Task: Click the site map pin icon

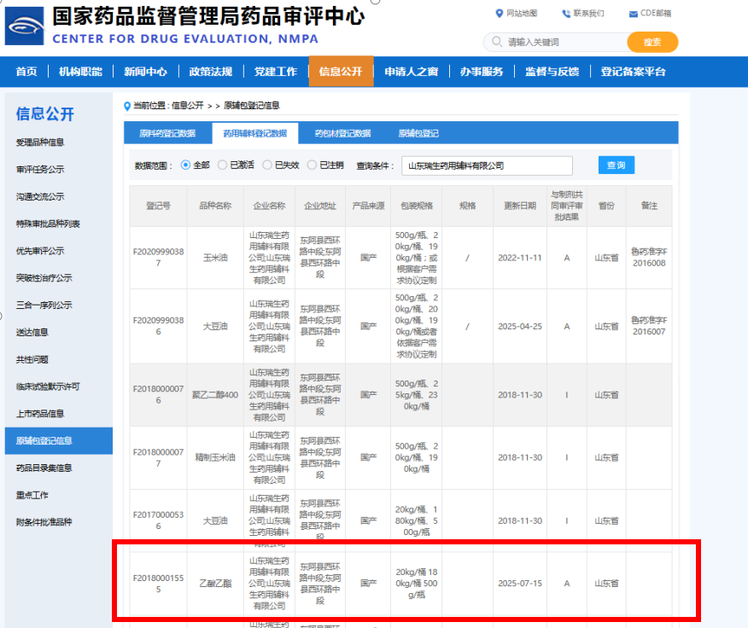Action: point(499,14)
